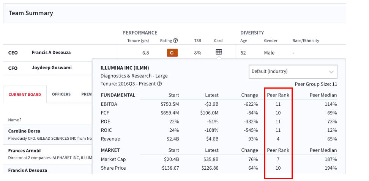
Task: Click the C- rating badge
Action: coord(172,53)
